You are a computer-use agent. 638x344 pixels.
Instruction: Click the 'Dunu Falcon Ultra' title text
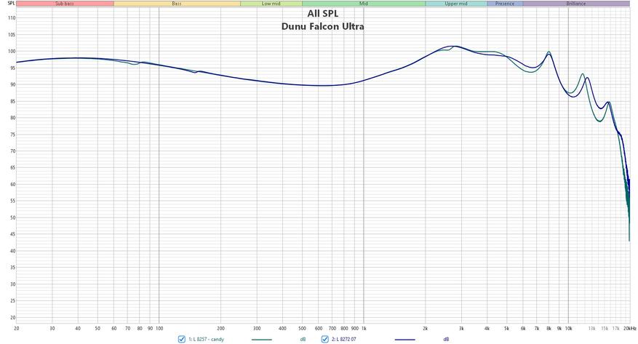(323, 26)
